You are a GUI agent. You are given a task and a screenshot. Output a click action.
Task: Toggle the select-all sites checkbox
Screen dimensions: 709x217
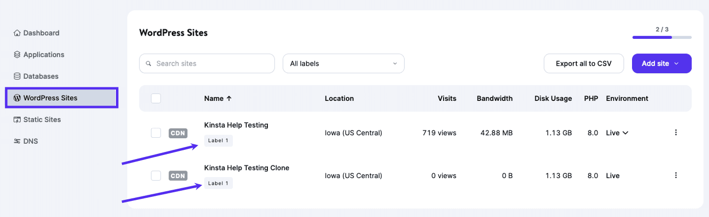(x=156, y=98)
